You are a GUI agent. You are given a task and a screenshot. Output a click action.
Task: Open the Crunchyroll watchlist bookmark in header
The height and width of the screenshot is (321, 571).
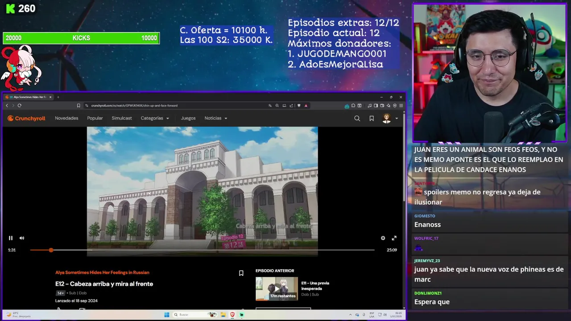372,118
